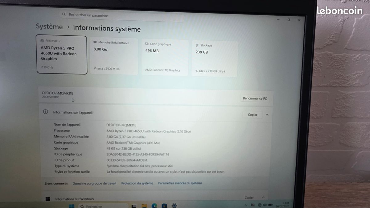The image size is (370, 208).
Task: Click the battery icon in system tray
Action: (x=271, y=205)
